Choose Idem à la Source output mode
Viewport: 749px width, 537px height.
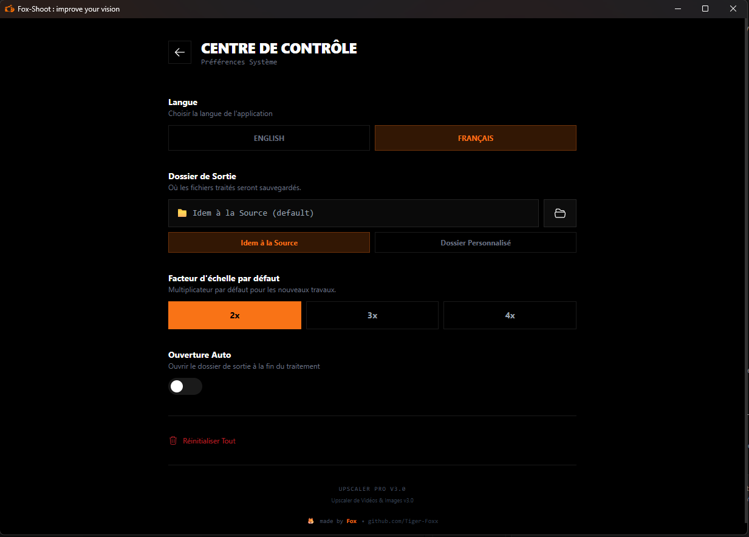(x=268, y=242)
